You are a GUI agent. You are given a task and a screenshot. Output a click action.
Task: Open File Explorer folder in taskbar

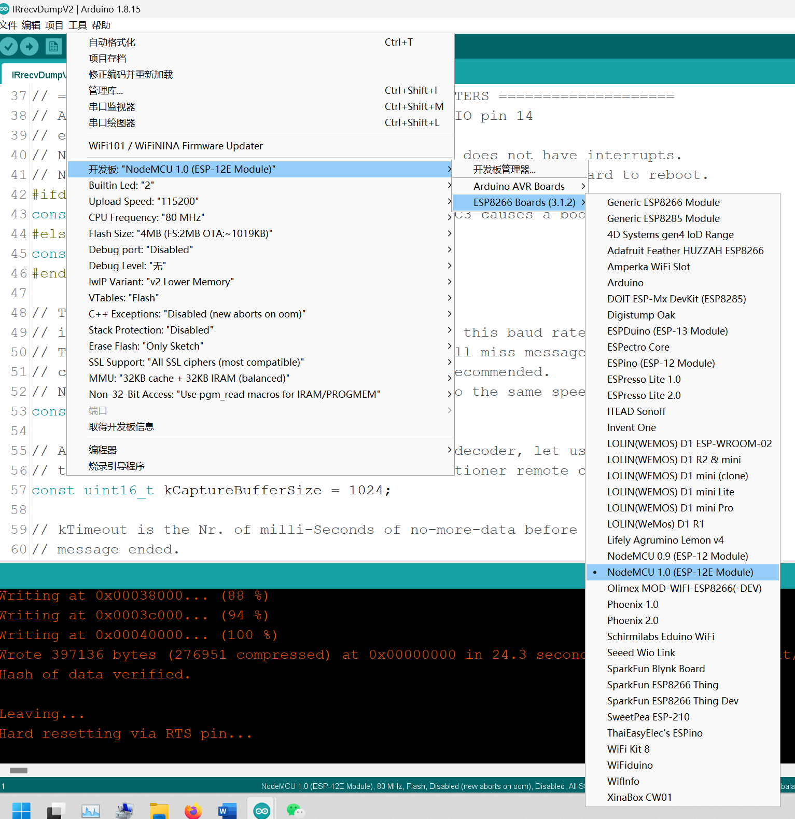pos(159,811)
